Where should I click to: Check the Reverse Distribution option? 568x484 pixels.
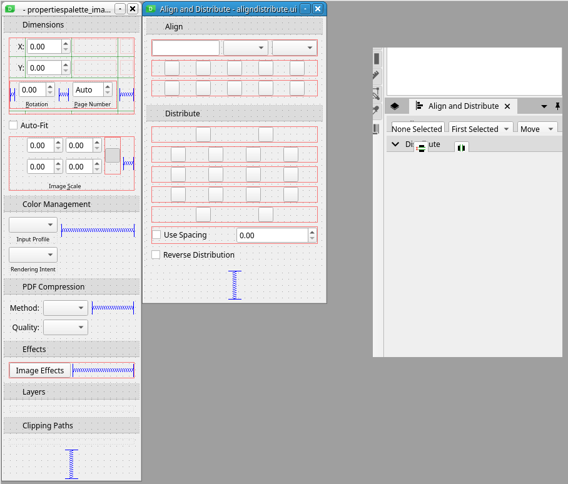[x=156, y=255]
